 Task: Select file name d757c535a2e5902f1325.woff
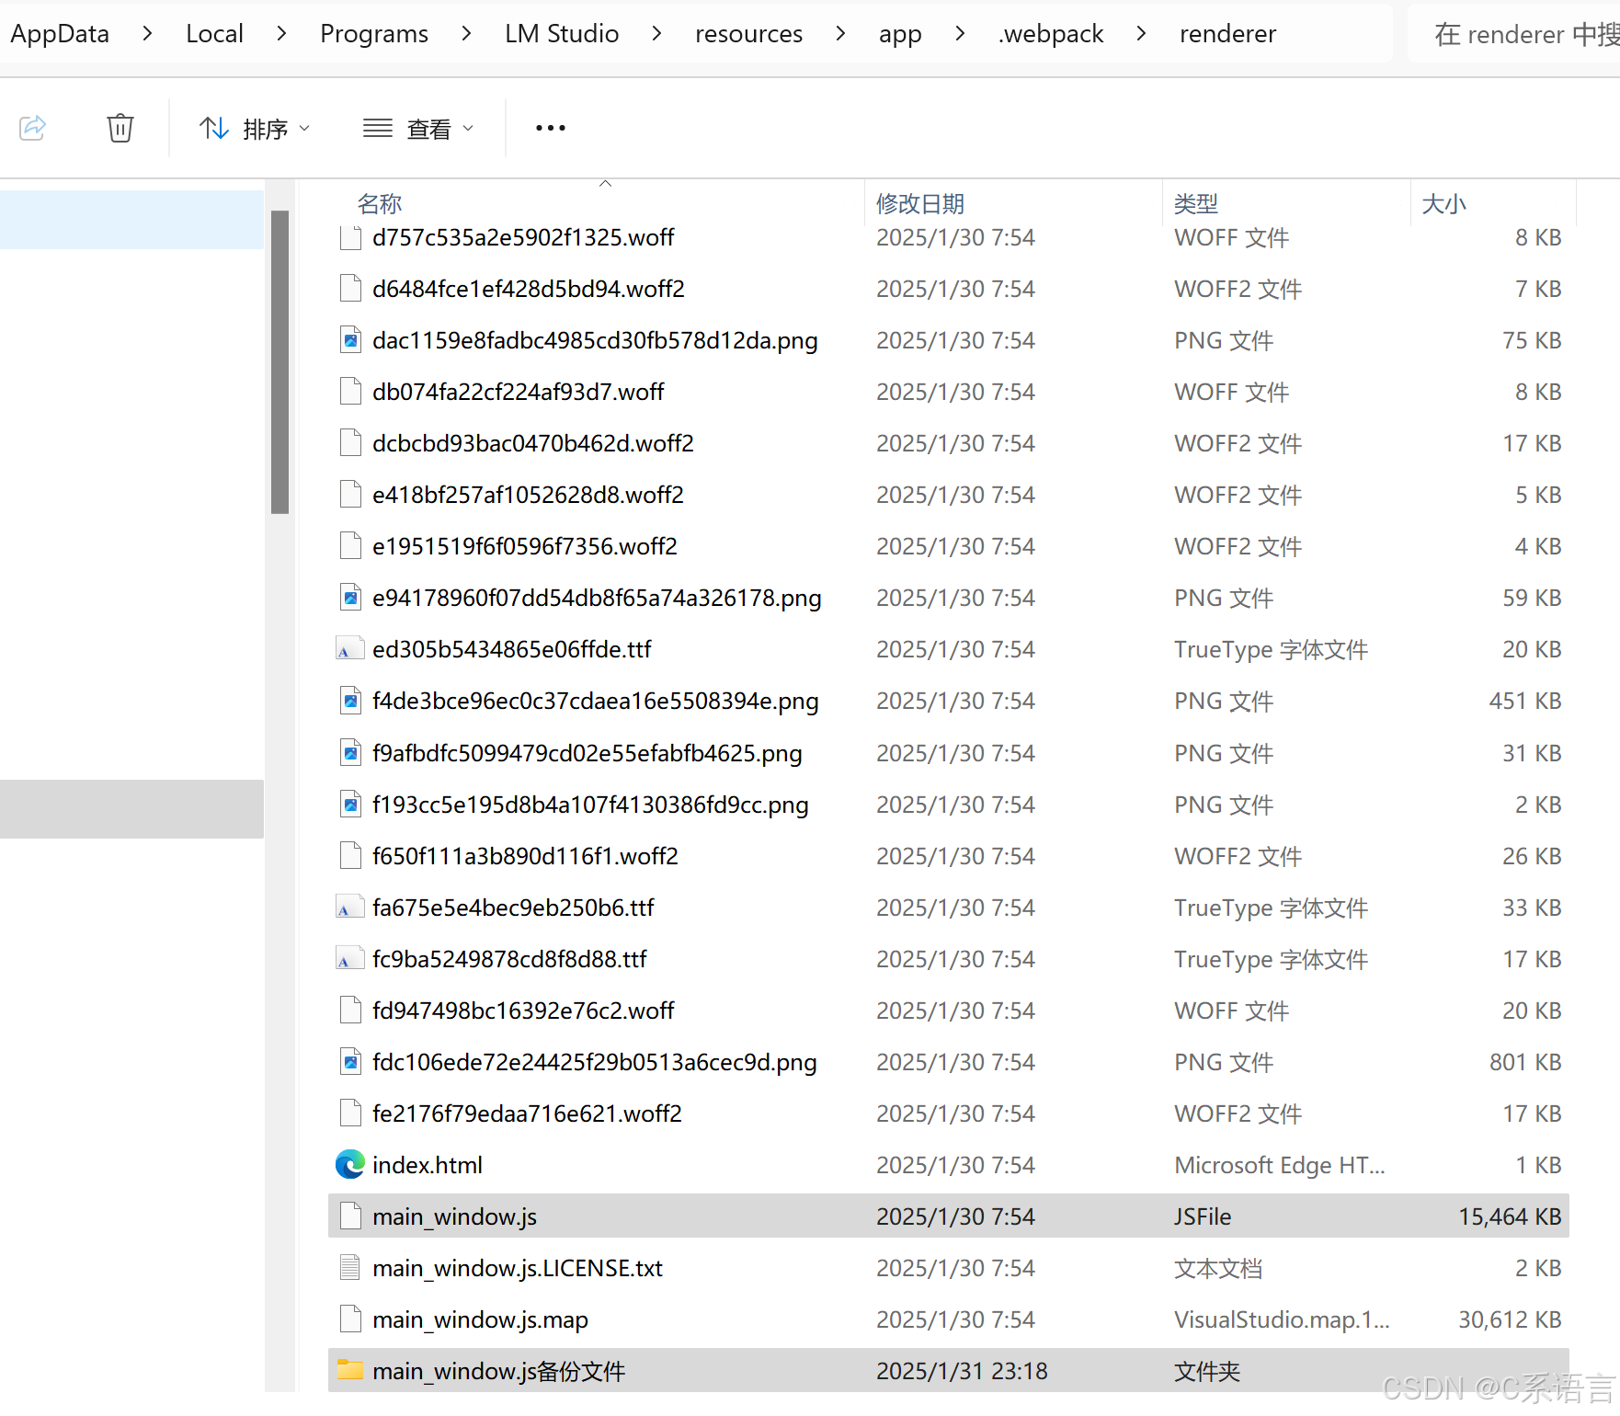pos(523,237)
